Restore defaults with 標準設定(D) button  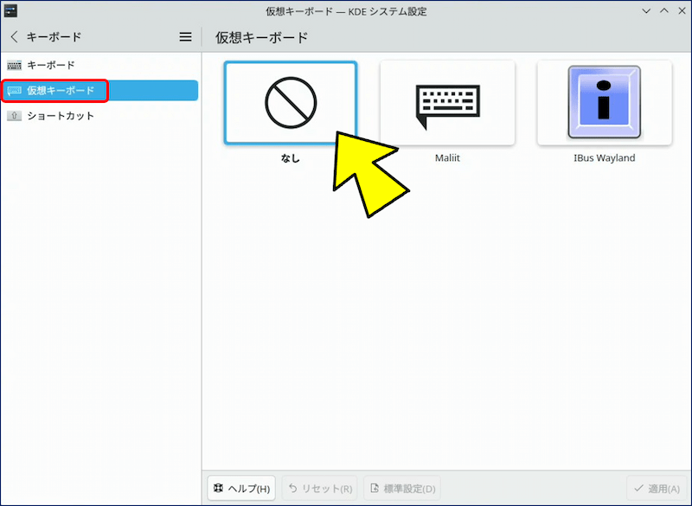point(402,488)
